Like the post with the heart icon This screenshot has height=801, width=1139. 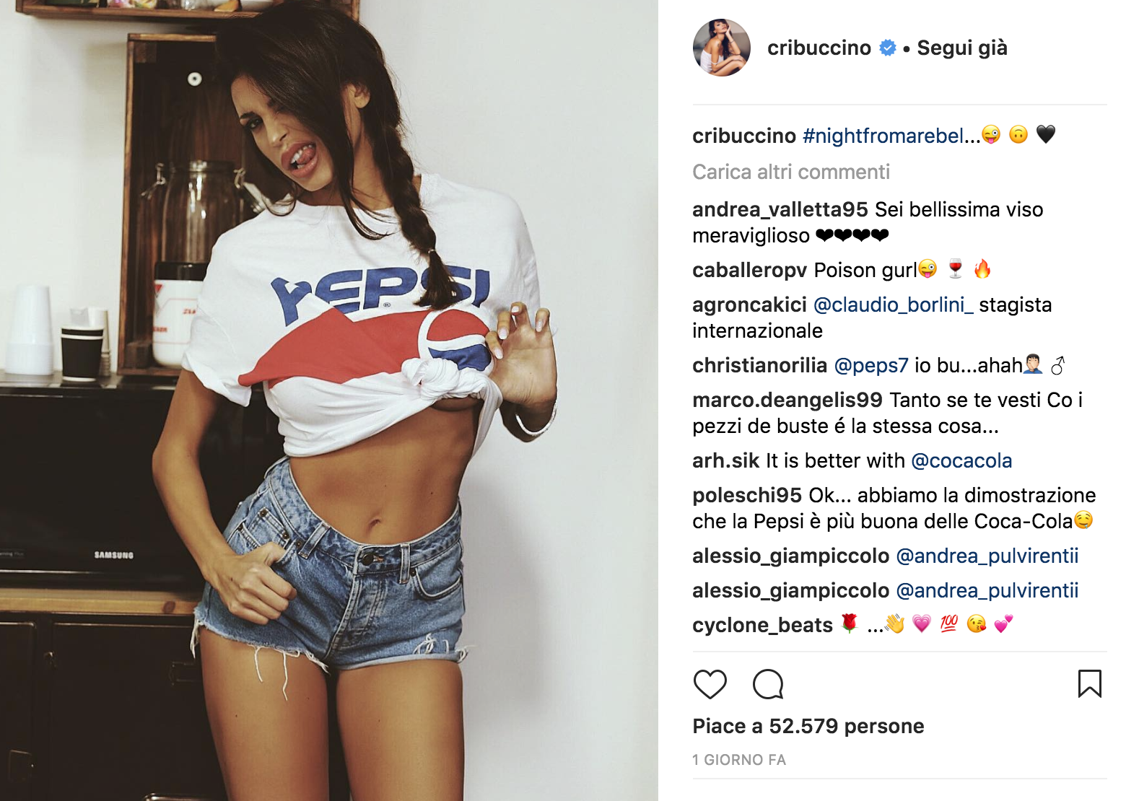(710, 684)
